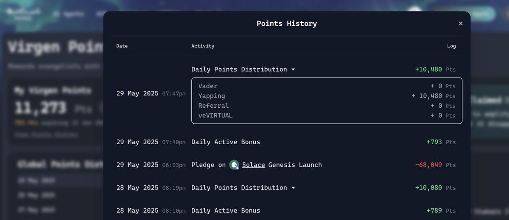Select the Vader breakdown row
The image size is (509, 220).
pos(327,86)
